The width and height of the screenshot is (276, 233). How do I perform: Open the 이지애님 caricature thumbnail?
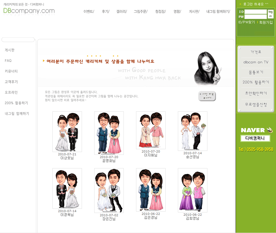(151, 130)
